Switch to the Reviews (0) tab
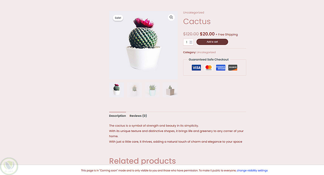Viewport: 324px width, 175px height. click(138, 116)
